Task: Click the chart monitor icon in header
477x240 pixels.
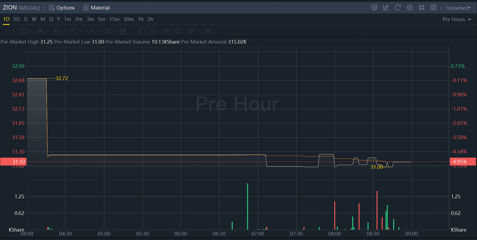Action: [x=374, y=8]
